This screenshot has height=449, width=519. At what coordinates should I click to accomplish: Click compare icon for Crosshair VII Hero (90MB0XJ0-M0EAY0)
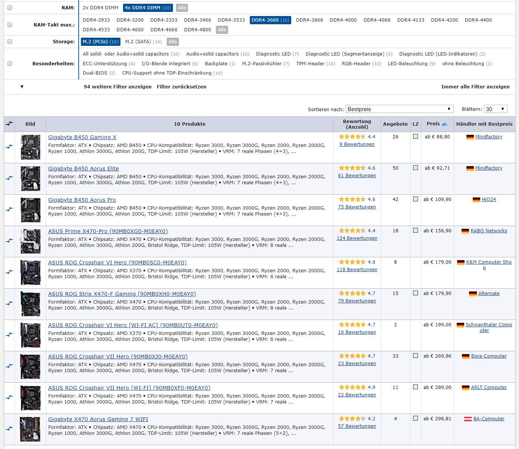9,366
